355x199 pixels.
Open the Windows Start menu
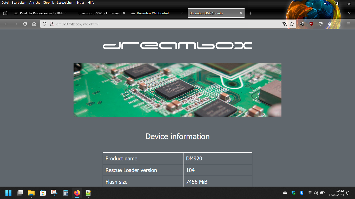(8, 193)
